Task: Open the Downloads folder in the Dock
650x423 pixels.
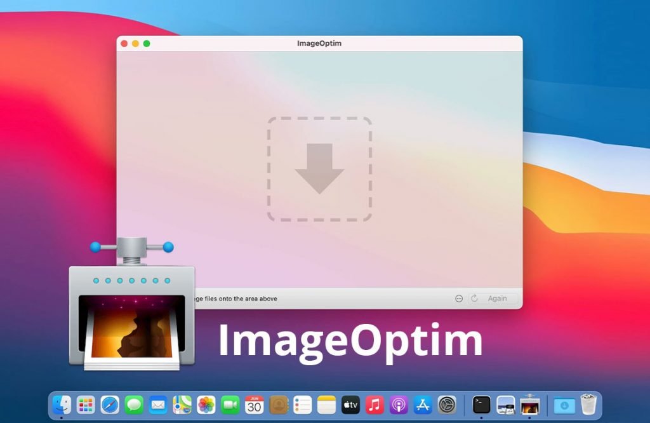Action: click(564, 405)
